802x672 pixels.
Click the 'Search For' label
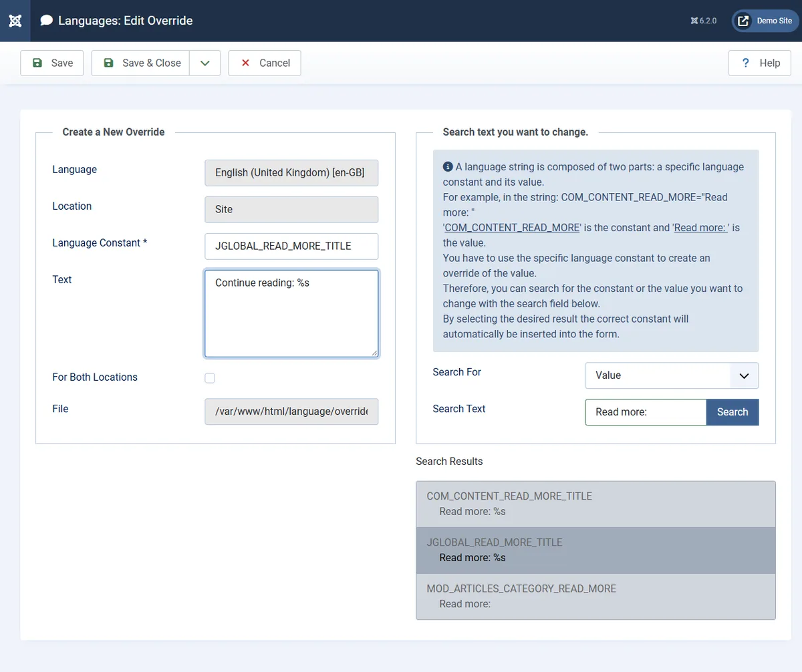[457, 372]
